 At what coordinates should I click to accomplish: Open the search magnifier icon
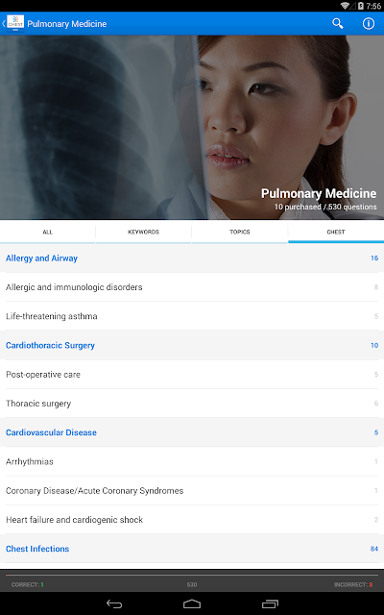point(337,23)
